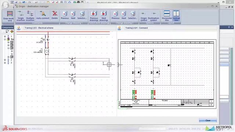Open Selector in Change drawing 2 group

(133, 15)
